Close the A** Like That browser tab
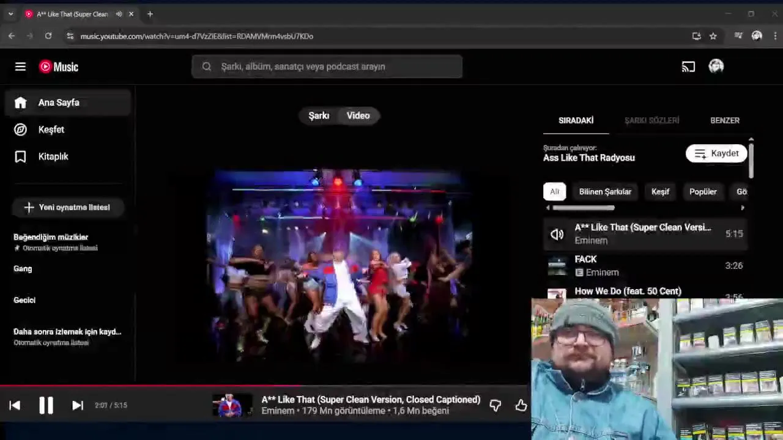Screen dimensions: 783x440 [131, 14]
